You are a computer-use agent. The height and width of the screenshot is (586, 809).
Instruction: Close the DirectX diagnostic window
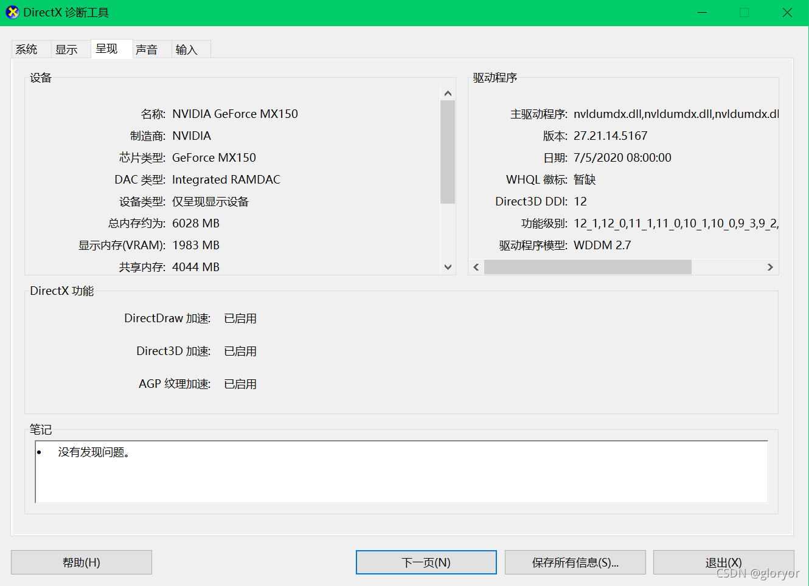(x=787, y=13)
